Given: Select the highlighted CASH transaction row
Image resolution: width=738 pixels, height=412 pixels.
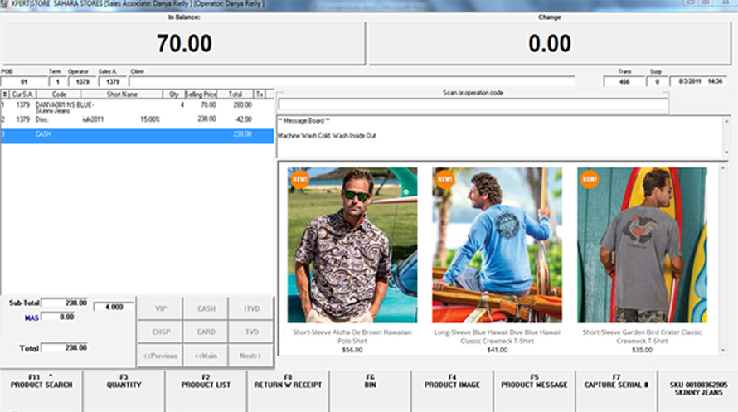Looking at the screenshot, I should [x=137, y=134].
